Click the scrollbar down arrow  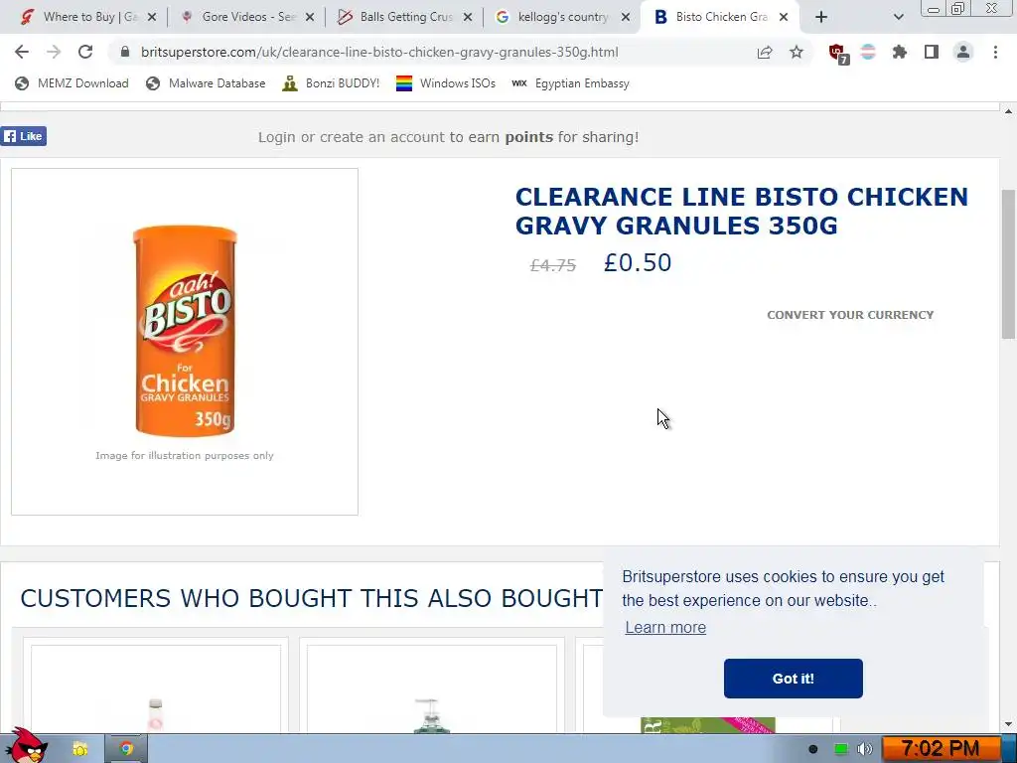[x=1009, y=724]
